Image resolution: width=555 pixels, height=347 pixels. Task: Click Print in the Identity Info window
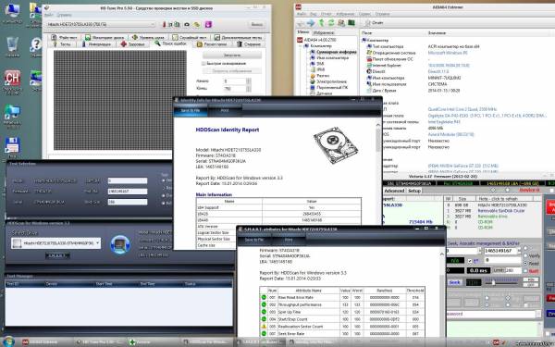225,110
